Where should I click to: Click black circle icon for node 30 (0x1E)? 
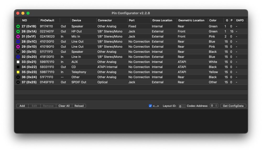pos(18,52)
